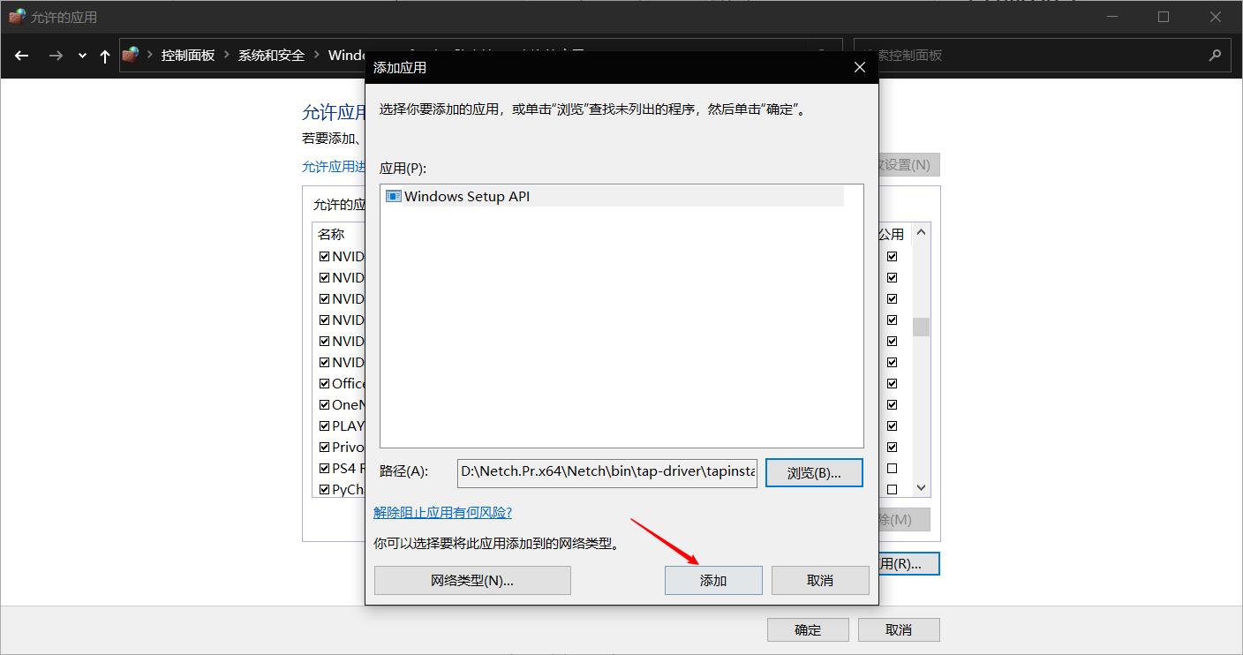Click the 添加 button
Screen dimensions: 1243x655
point(712,580)
